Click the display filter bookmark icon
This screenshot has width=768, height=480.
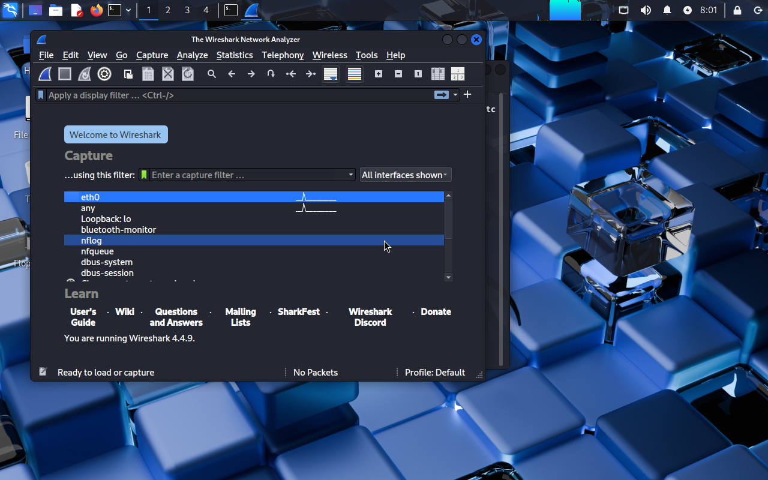pos(41,95)
